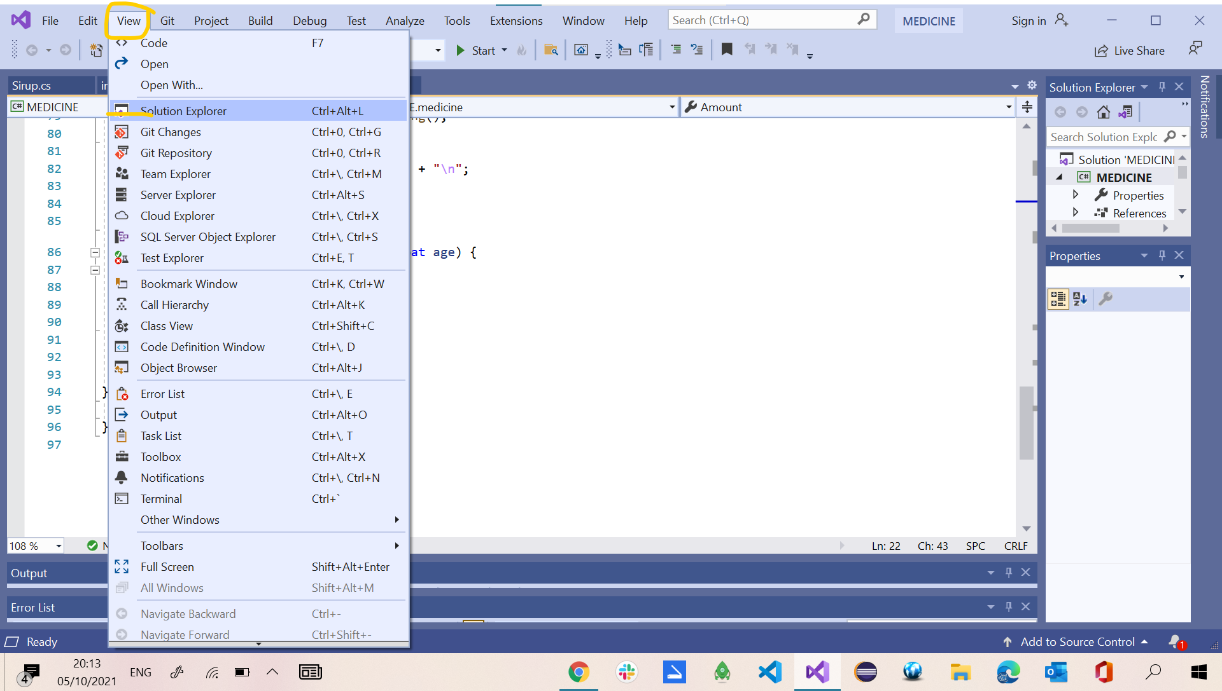Image resolution: width=1222 pixels, height=691 pixels.
Task: Toggle auto-hide pin on Solution Explorer
Action: [x=1162, y=87]
